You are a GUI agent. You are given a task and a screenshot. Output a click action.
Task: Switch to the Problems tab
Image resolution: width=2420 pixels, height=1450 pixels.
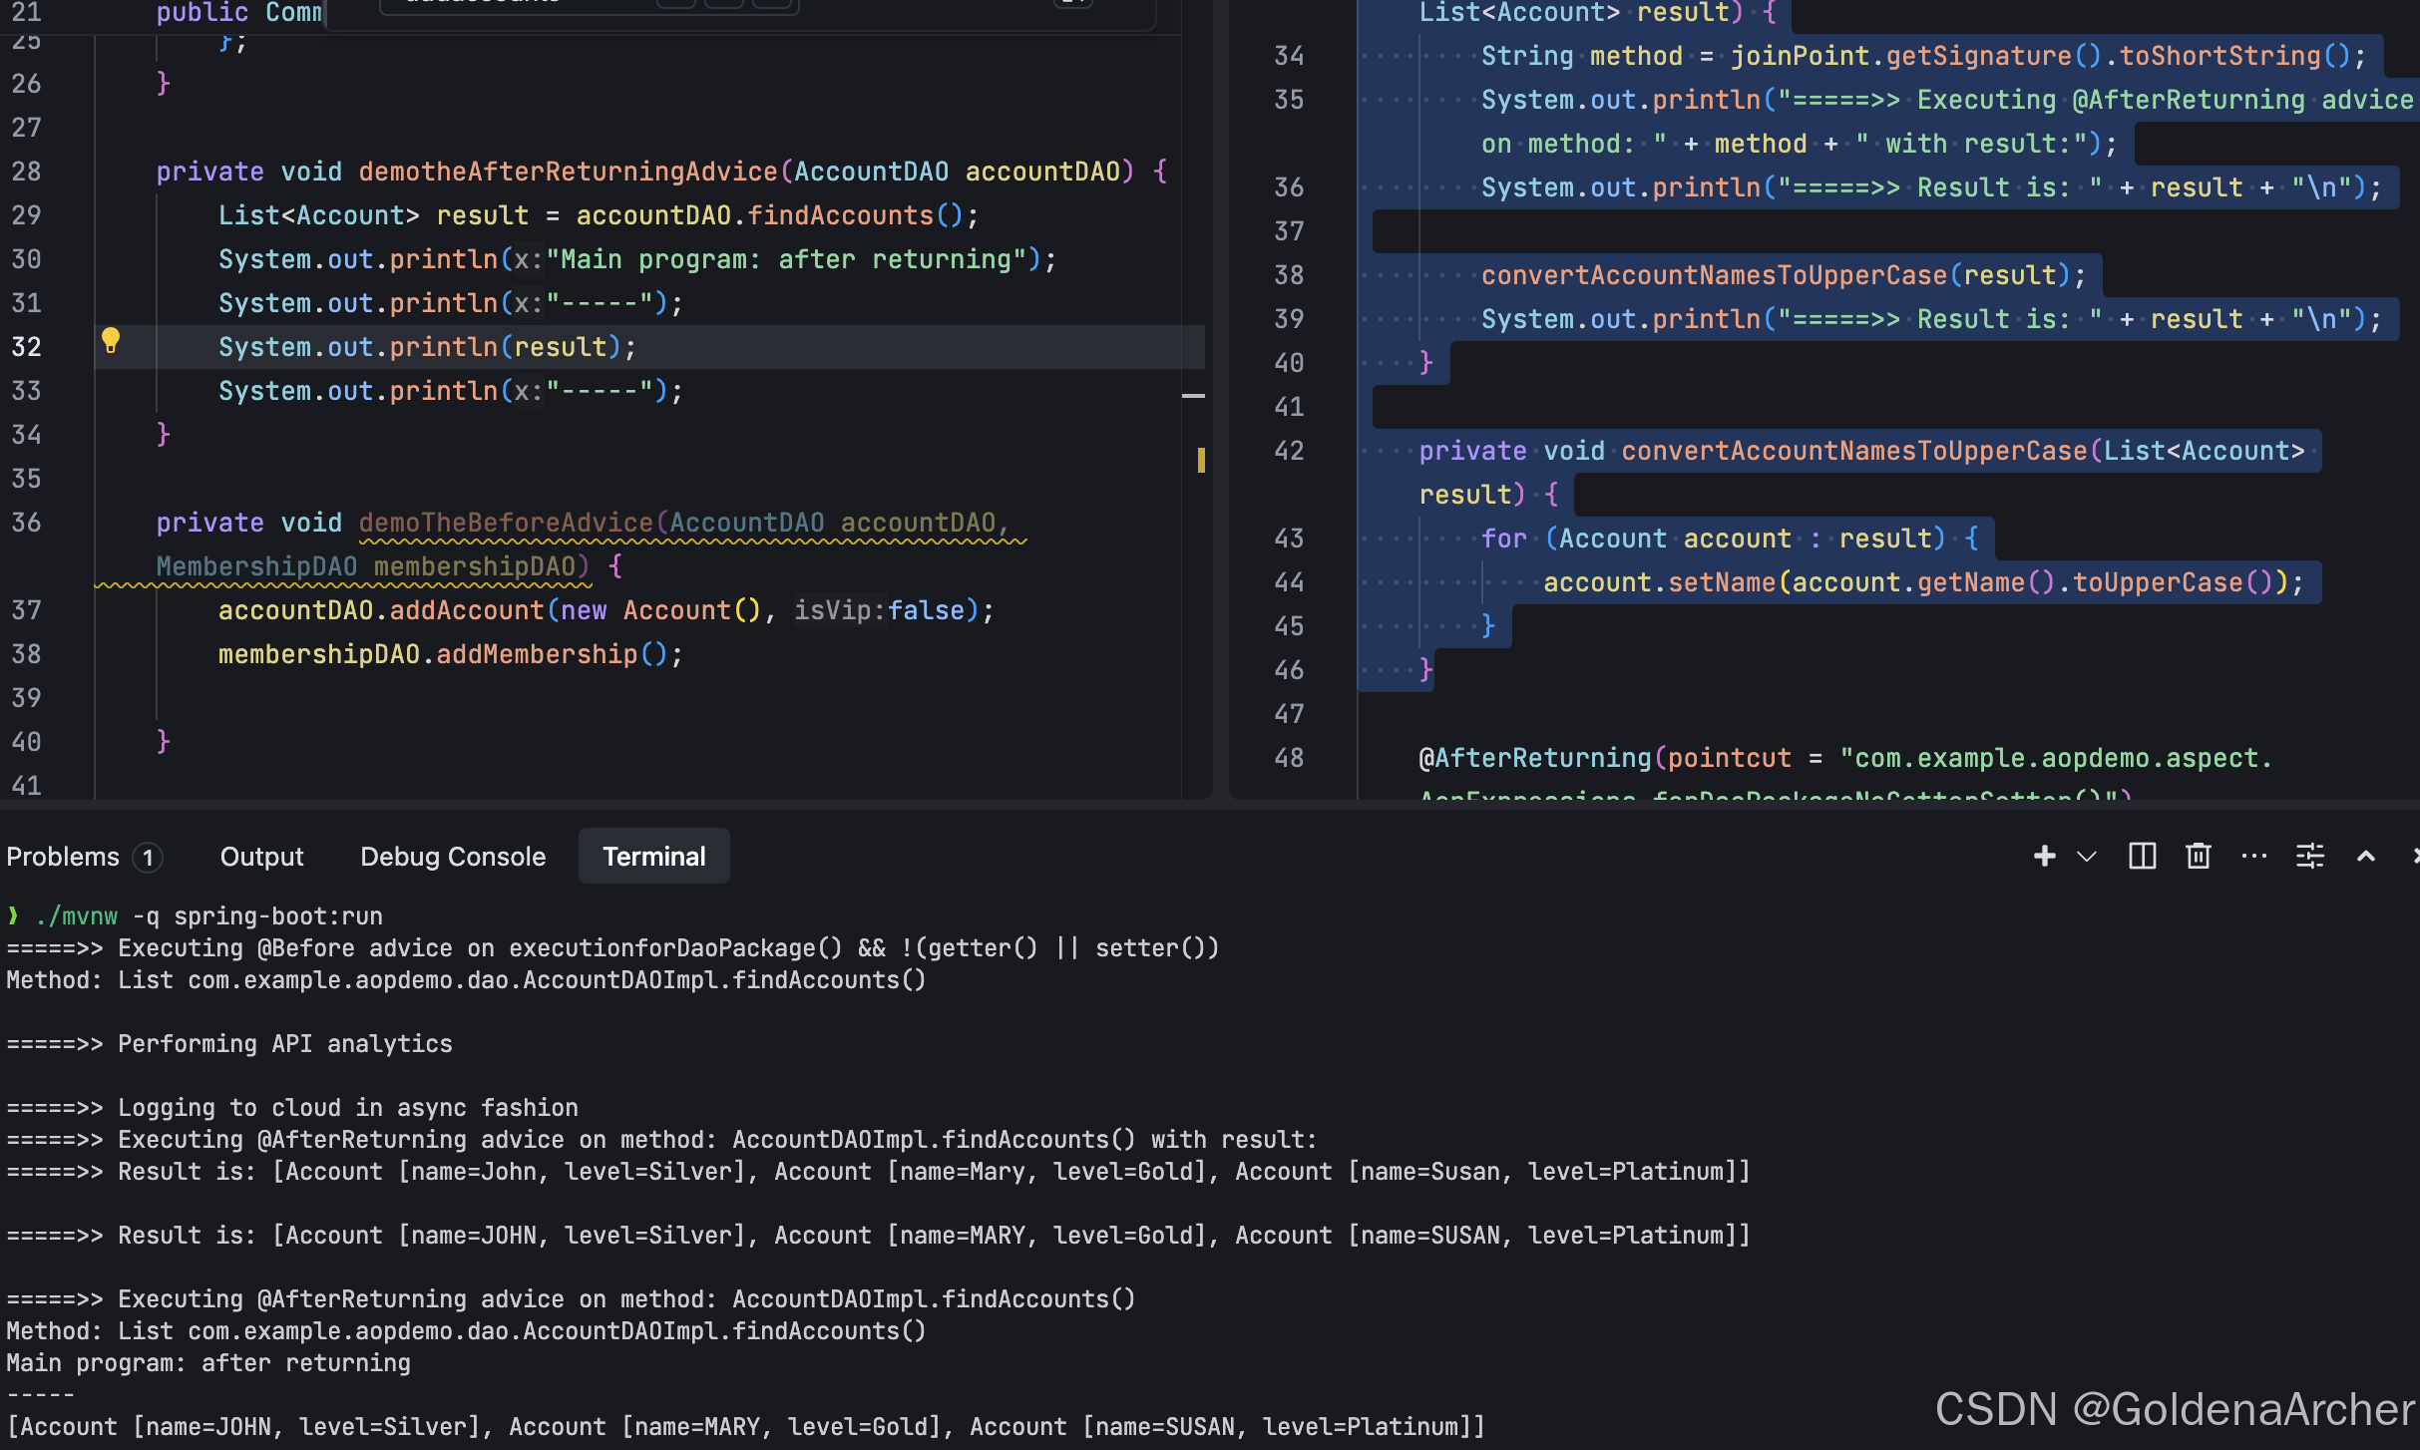tap(63, 857)
